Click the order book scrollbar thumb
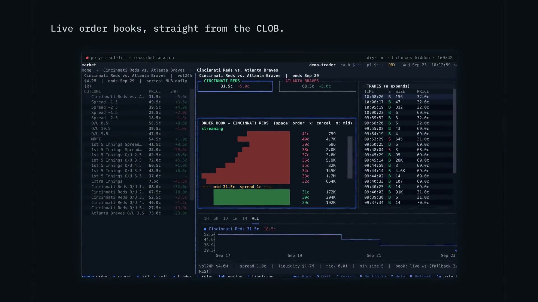538x302 pixels. coord(350,157)
